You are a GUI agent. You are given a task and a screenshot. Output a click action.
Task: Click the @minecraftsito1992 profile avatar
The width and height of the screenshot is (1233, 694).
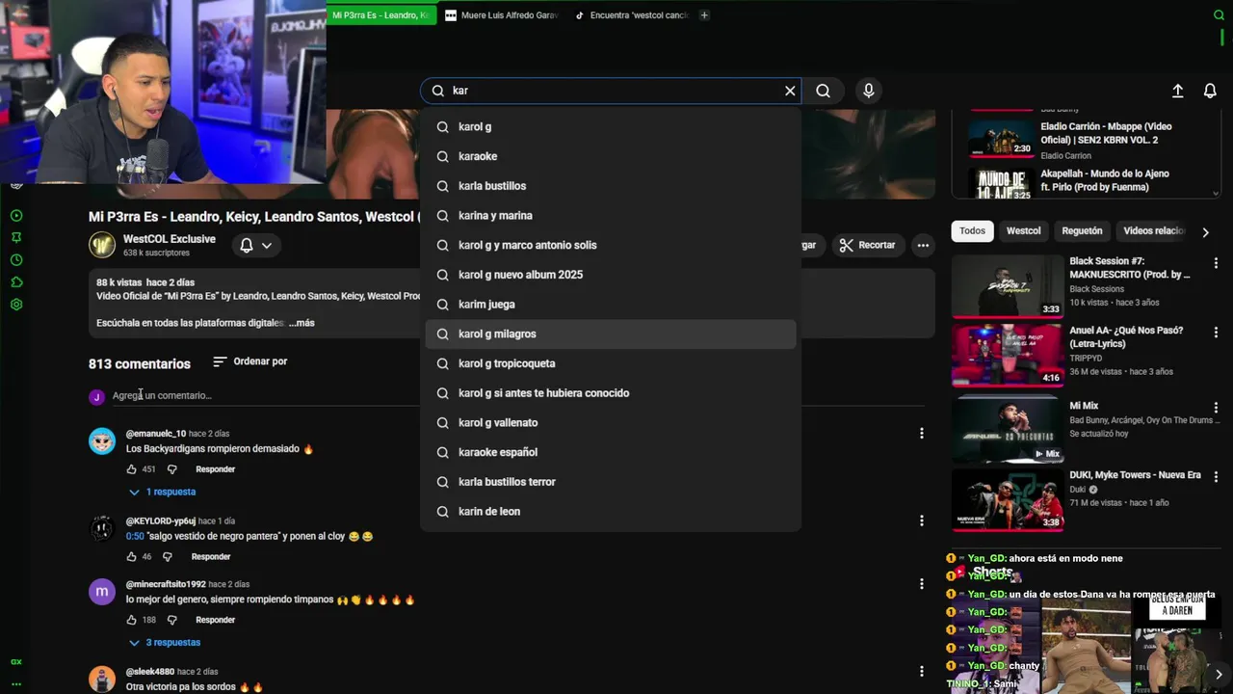click(102, 592)
